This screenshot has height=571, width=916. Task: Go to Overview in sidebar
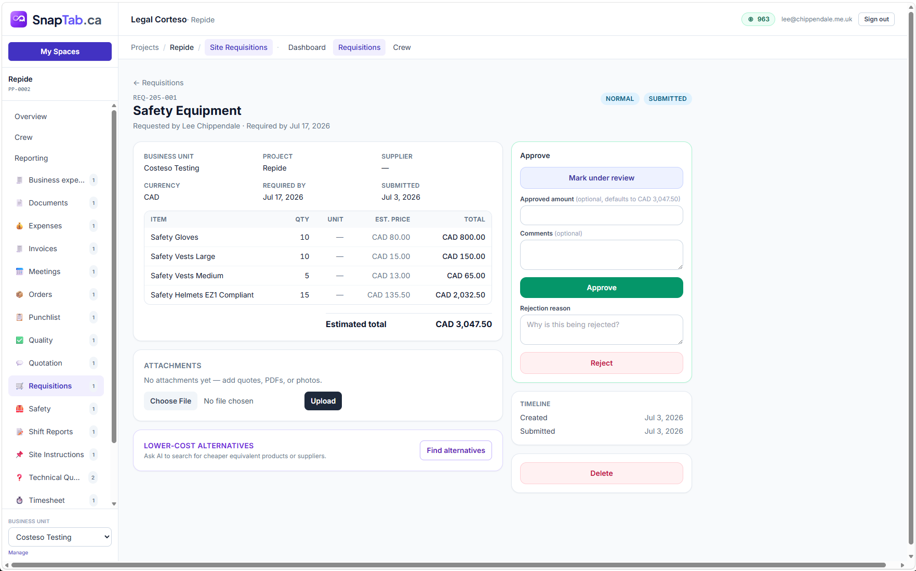click(x=31, y=116)
